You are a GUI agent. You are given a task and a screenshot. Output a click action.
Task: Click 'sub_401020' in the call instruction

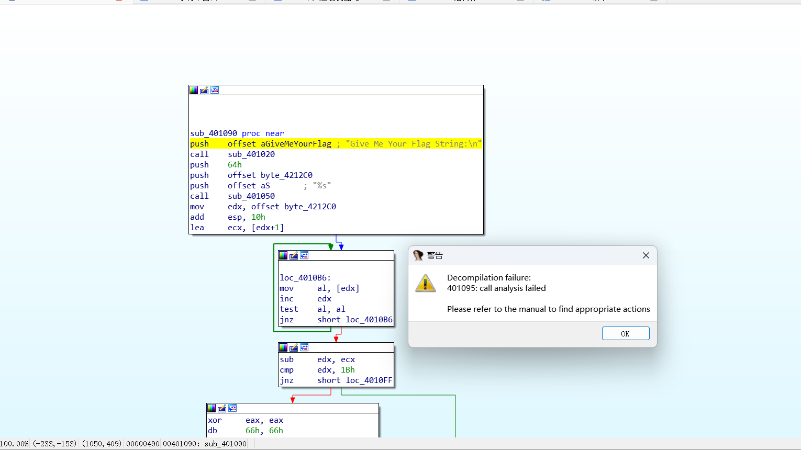[251, 154]
